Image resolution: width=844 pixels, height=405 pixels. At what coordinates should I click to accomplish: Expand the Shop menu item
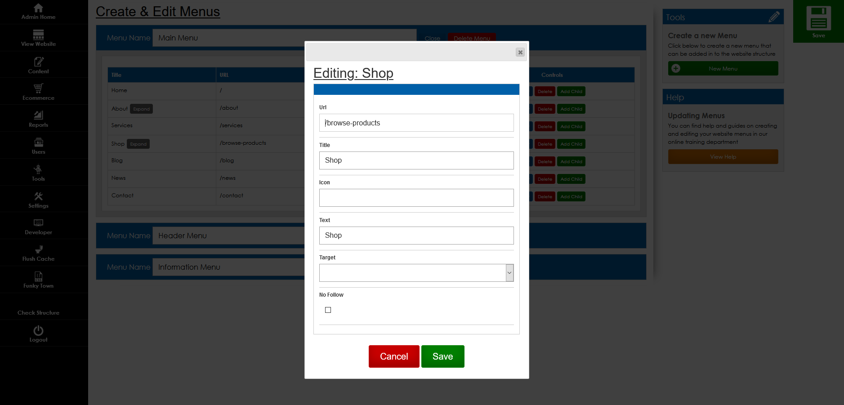click(x=138, y=144)
